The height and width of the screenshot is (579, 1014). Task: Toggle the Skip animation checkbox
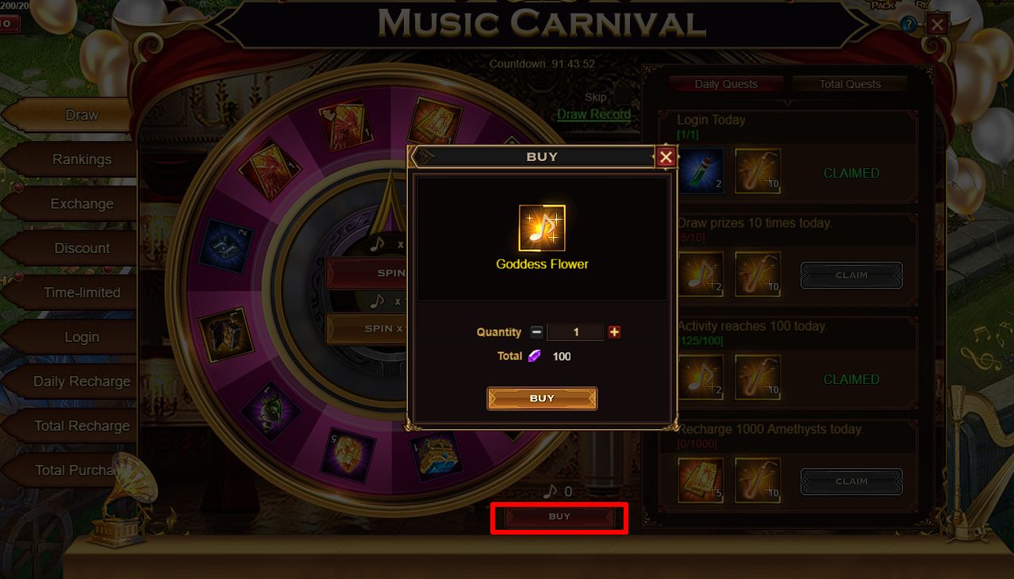point(622,97)
